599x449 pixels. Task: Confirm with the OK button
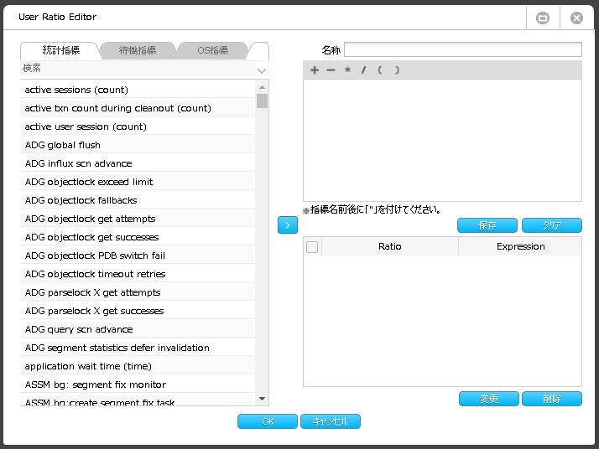[x=268, y=421]
